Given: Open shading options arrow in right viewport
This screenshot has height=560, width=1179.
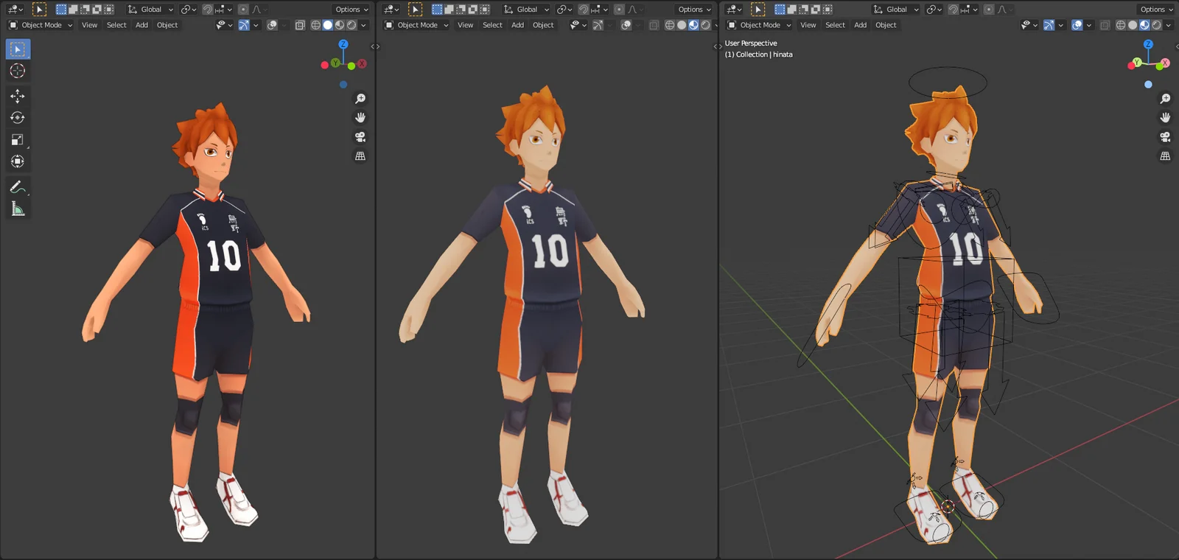Looking at the screenshot, I should [x=1168, y=25].
